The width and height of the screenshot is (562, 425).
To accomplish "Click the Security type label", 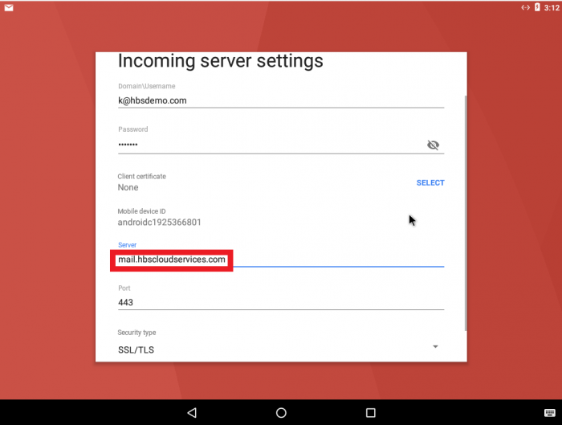I will (136, 333).
